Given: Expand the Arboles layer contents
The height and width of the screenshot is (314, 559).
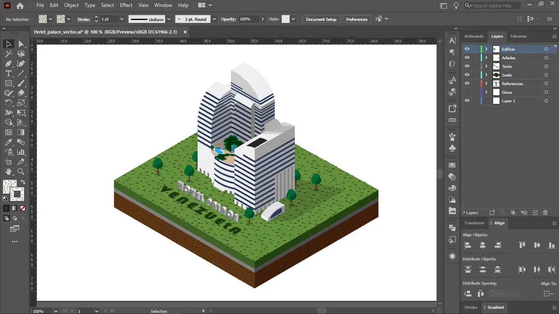Looking at the screenshot, I should tap(486, 58).
